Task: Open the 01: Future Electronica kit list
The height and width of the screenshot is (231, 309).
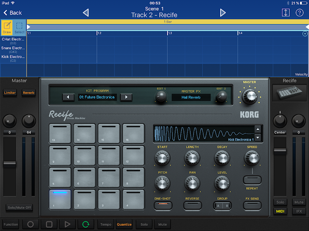Action: [x=97, y=97]
